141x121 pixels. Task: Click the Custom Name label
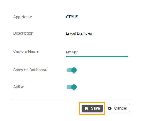pos(26,51)
